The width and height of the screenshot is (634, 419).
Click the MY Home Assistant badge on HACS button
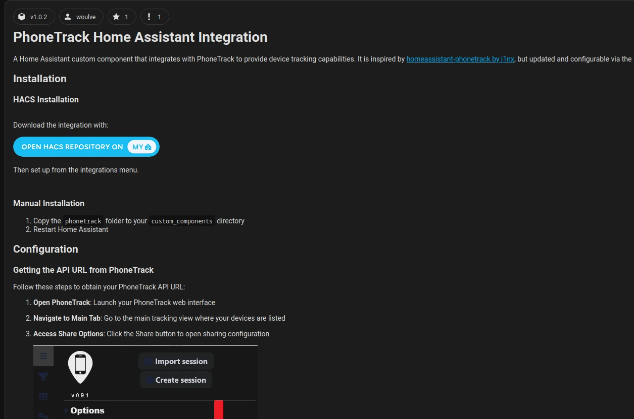141,146
